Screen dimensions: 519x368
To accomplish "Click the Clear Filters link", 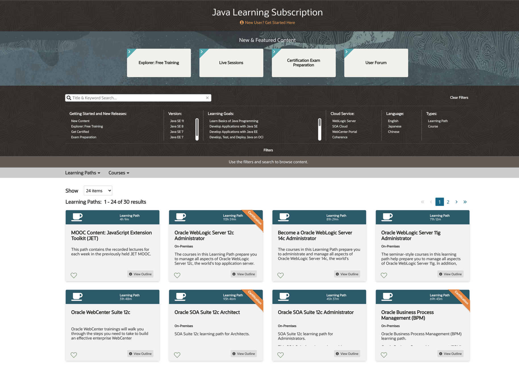I will click(459, 98).
